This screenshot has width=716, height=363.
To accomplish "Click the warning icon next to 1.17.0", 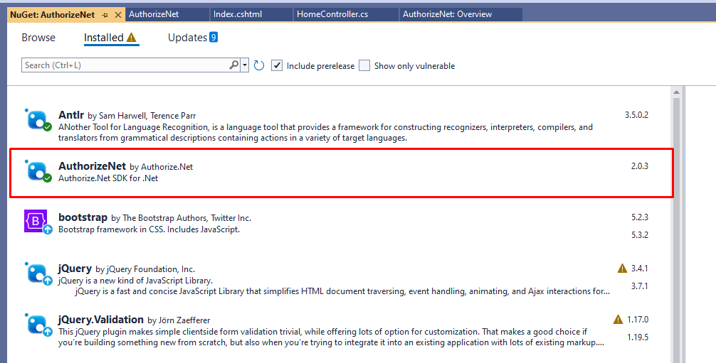I will click(618, 319).
